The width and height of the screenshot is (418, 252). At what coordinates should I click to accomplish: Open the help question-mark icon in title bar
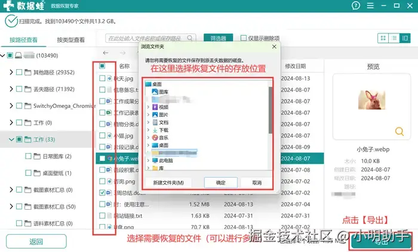tap(356, 5)
